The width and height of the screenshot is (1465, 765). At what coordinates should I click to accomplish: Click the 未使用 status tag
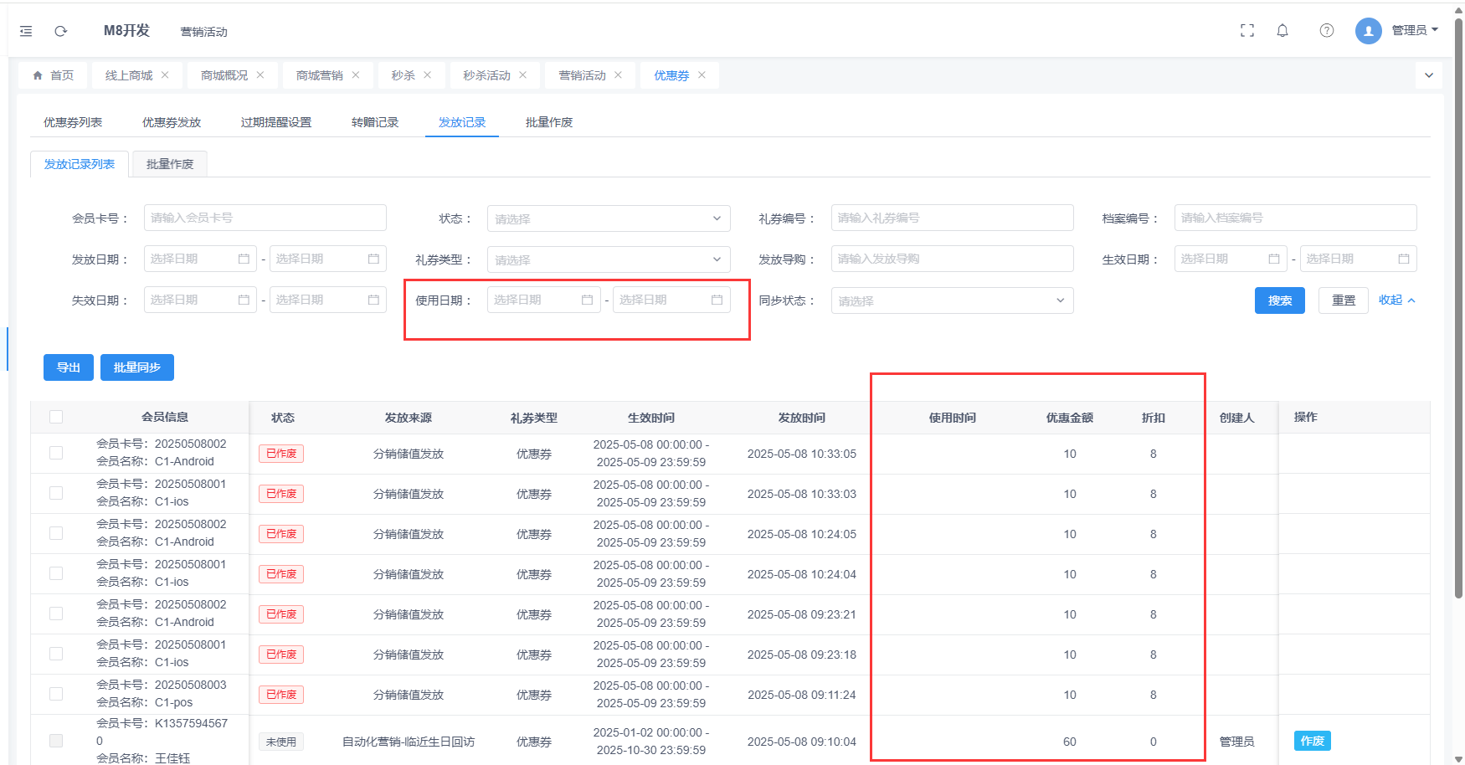click(x=281, y=742)
